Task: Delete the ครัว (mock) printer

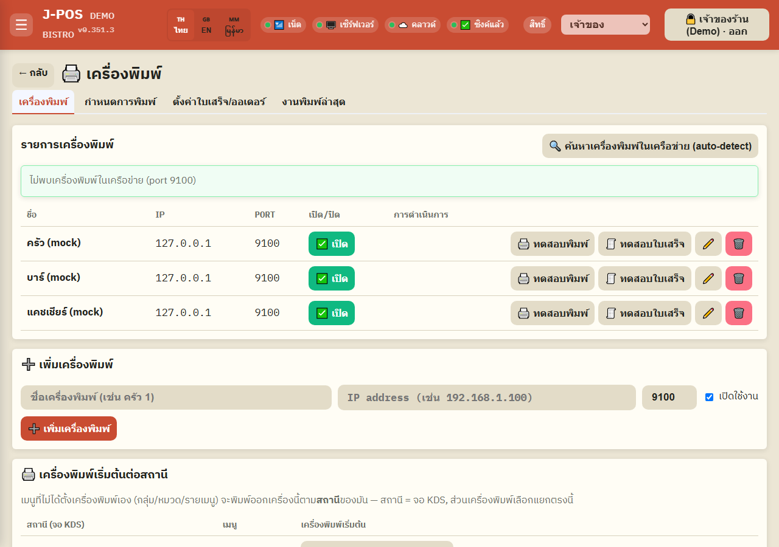Action: pyautogui.click(x=739, y=244)
